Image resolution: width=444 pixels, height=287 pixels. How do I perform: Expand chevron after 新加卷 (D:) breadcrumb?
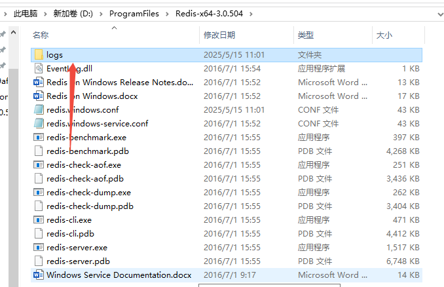click(101, 14)
